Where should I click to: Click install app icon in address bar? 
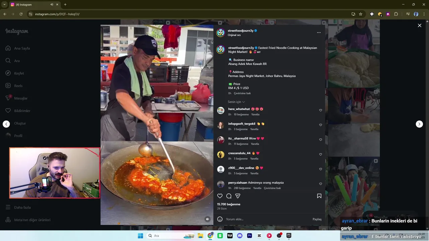coord(353,14)
